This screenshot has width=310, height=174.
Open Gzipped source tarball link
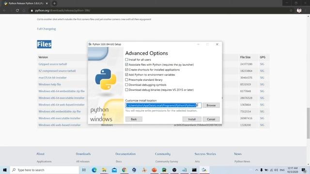click(53, 64)
